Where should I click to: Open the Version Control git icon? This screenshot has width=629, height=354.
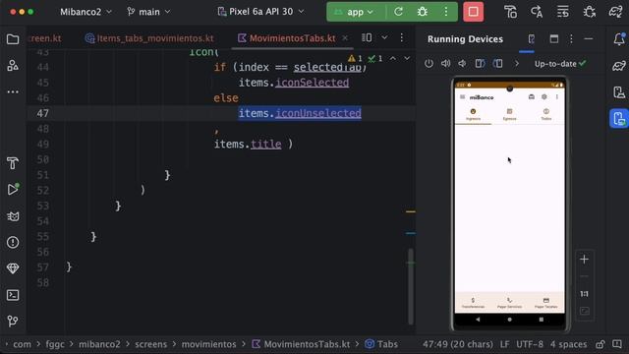[13, 322]
